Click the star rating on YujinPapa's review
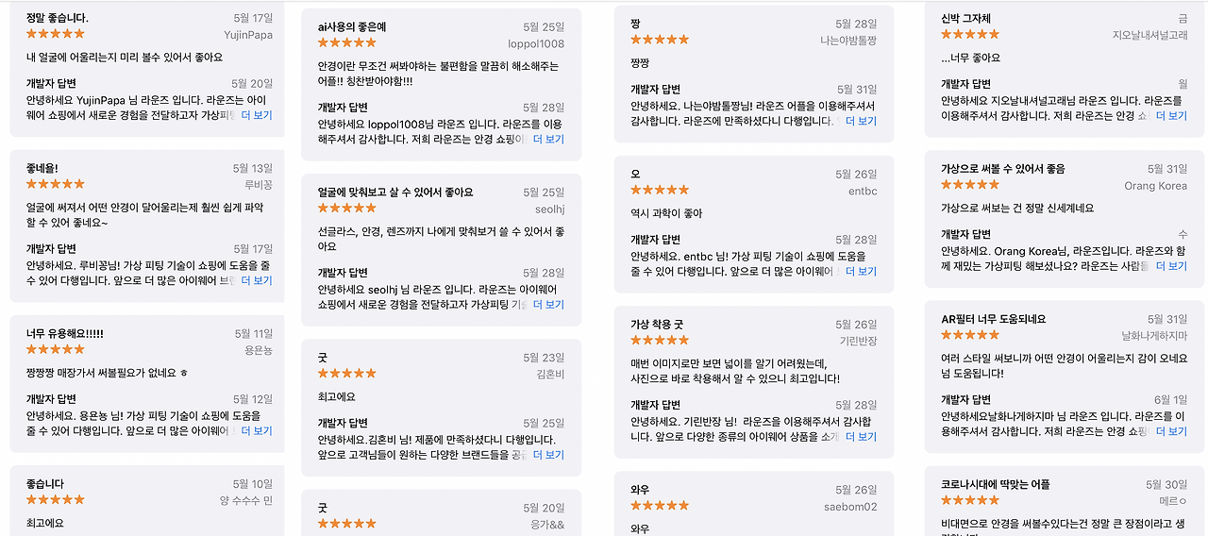Screen dimensions: 1208x536 coord(56,34)
